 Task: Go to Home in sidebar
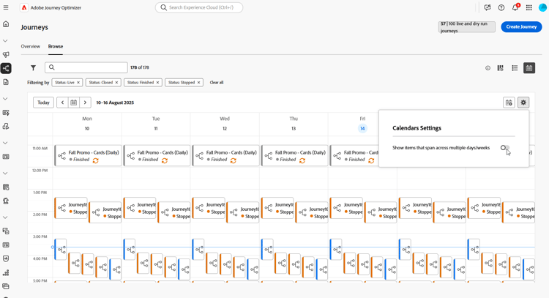click(6, 24)
